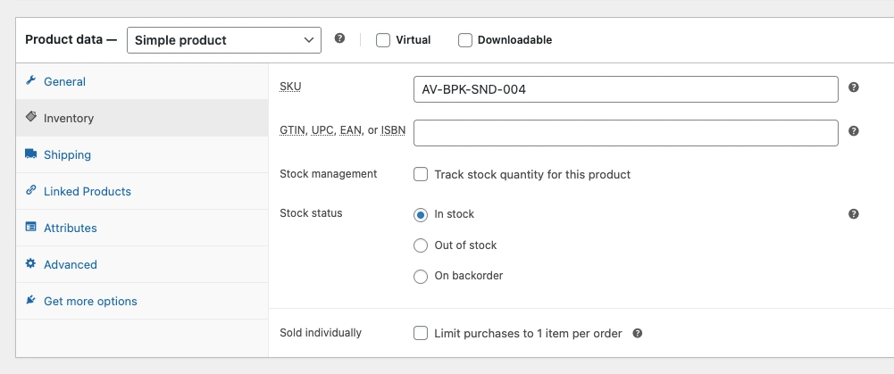Select the On backorder radio button
The height and width of the screenshot is (374, 894).
[420, 277]
